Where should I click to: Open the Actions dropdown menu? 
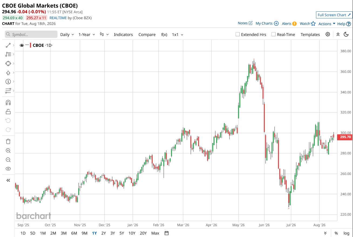pos(327,24)
